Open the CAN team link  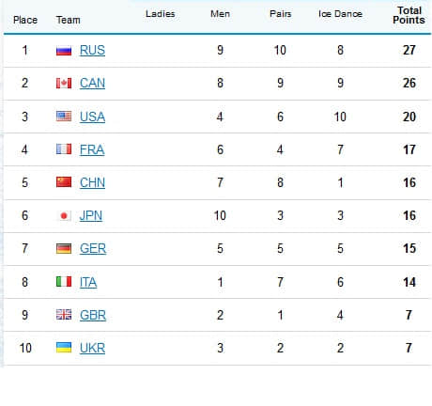[92, 84]
